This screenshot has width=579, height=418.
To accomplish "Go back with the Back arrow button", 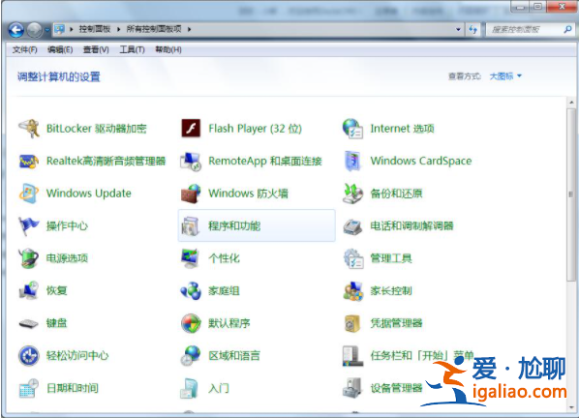I will 16,30.
